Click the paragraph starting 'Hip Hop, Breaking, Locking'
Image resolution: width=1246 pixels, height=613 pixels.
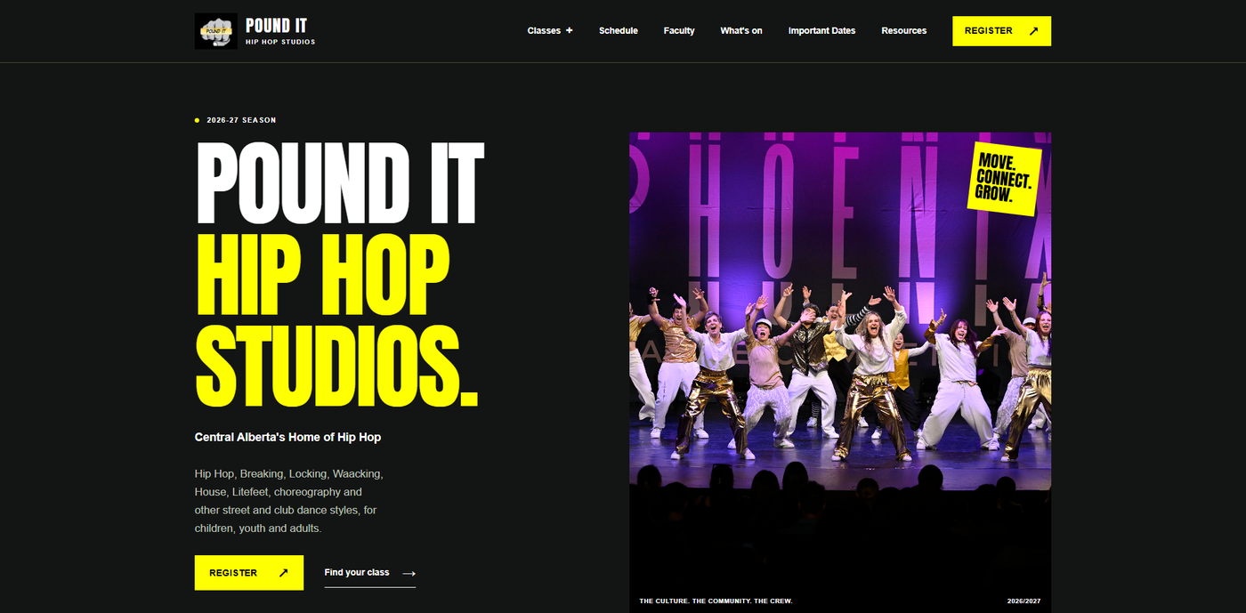click(289, 501)
